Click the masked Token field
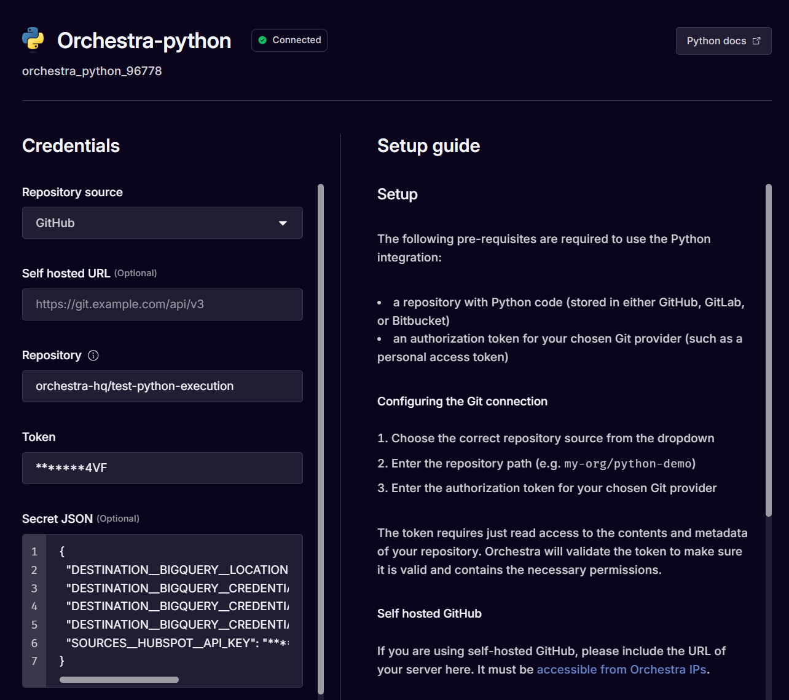The height and width of the screenshot is (700, 789). tap(162, 468)
